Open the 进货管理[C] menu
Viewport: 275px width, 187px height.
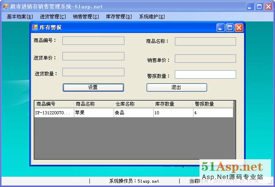click(53, 17)
